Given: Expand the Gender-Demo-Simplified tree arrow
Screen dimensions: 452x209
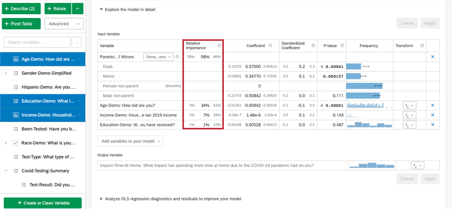Looking at the screenshot, I should pos(6,73).
